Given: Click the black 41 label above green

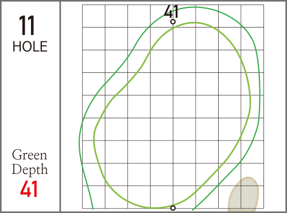Looking at the screenshot, I should (172, 11).
